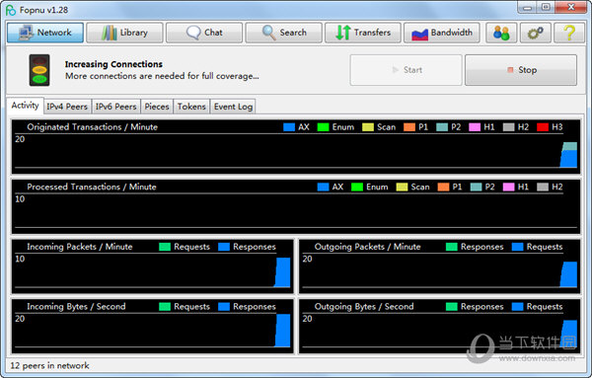Click Requests swatch in Outgoing Bytes chart
This screenshot has height=378, width=592.
[517, 307]
